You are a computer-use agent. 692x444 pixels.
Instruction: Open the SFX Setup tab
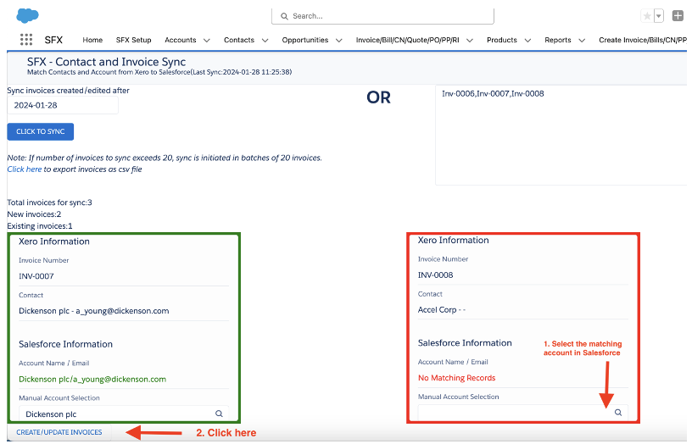[134, 40]
